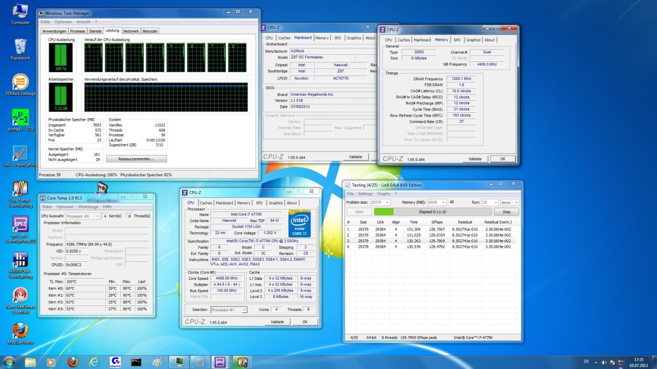
Task: Open the Windows Start orb
Action: pyautogui.click(x=9, y=362)
